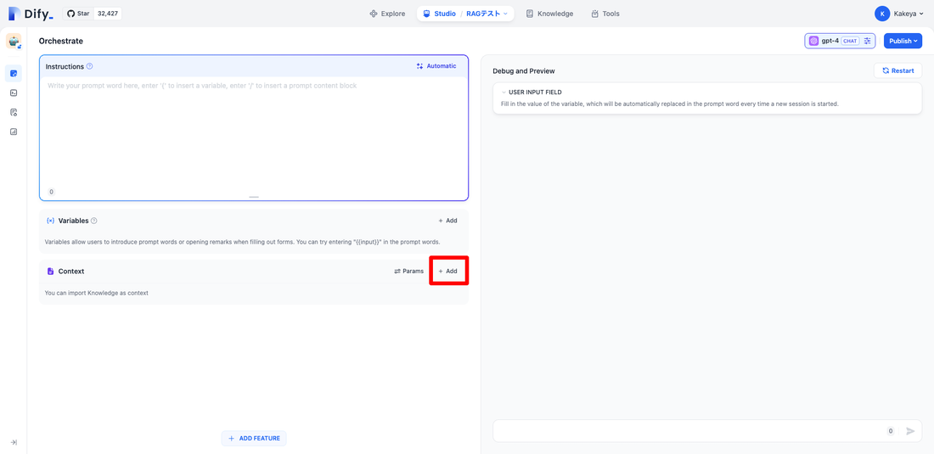Click Add next to Context
934x454 pixels.
pos(448,272)
